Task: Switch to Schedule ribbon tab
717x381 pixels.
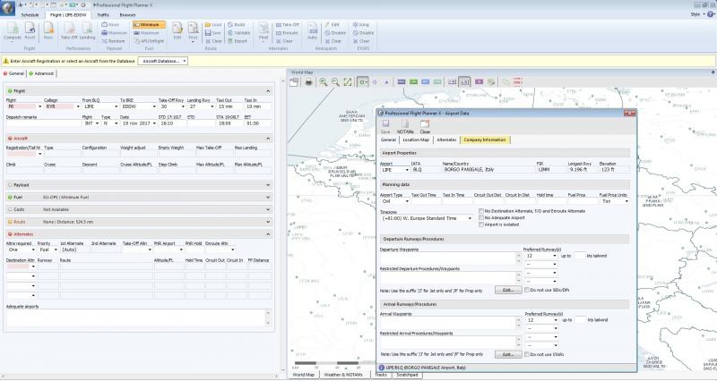Action: click(30, 15)
